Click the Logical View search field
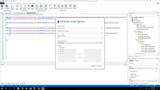The height and width of the screenshot is (90, 160). [143, 15]
